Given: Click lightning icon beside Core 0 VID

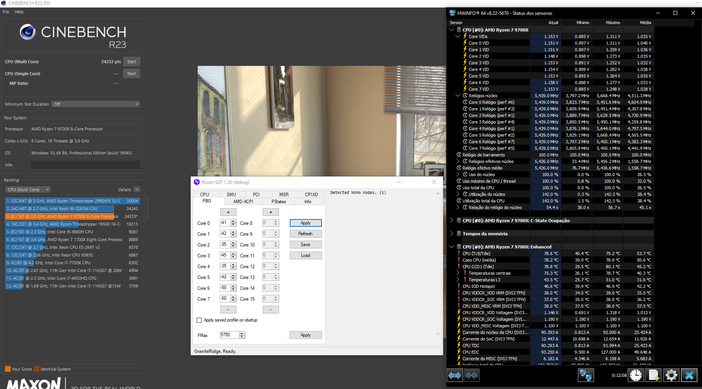Looking at the screenshot, I should tap(465, 43).
